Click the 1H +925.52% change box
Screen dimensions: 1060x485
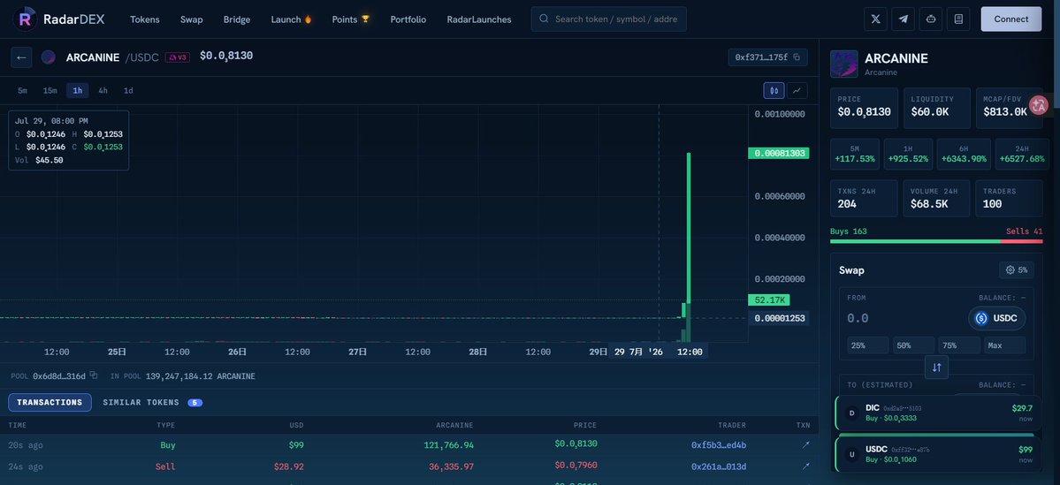coord(908,154)
